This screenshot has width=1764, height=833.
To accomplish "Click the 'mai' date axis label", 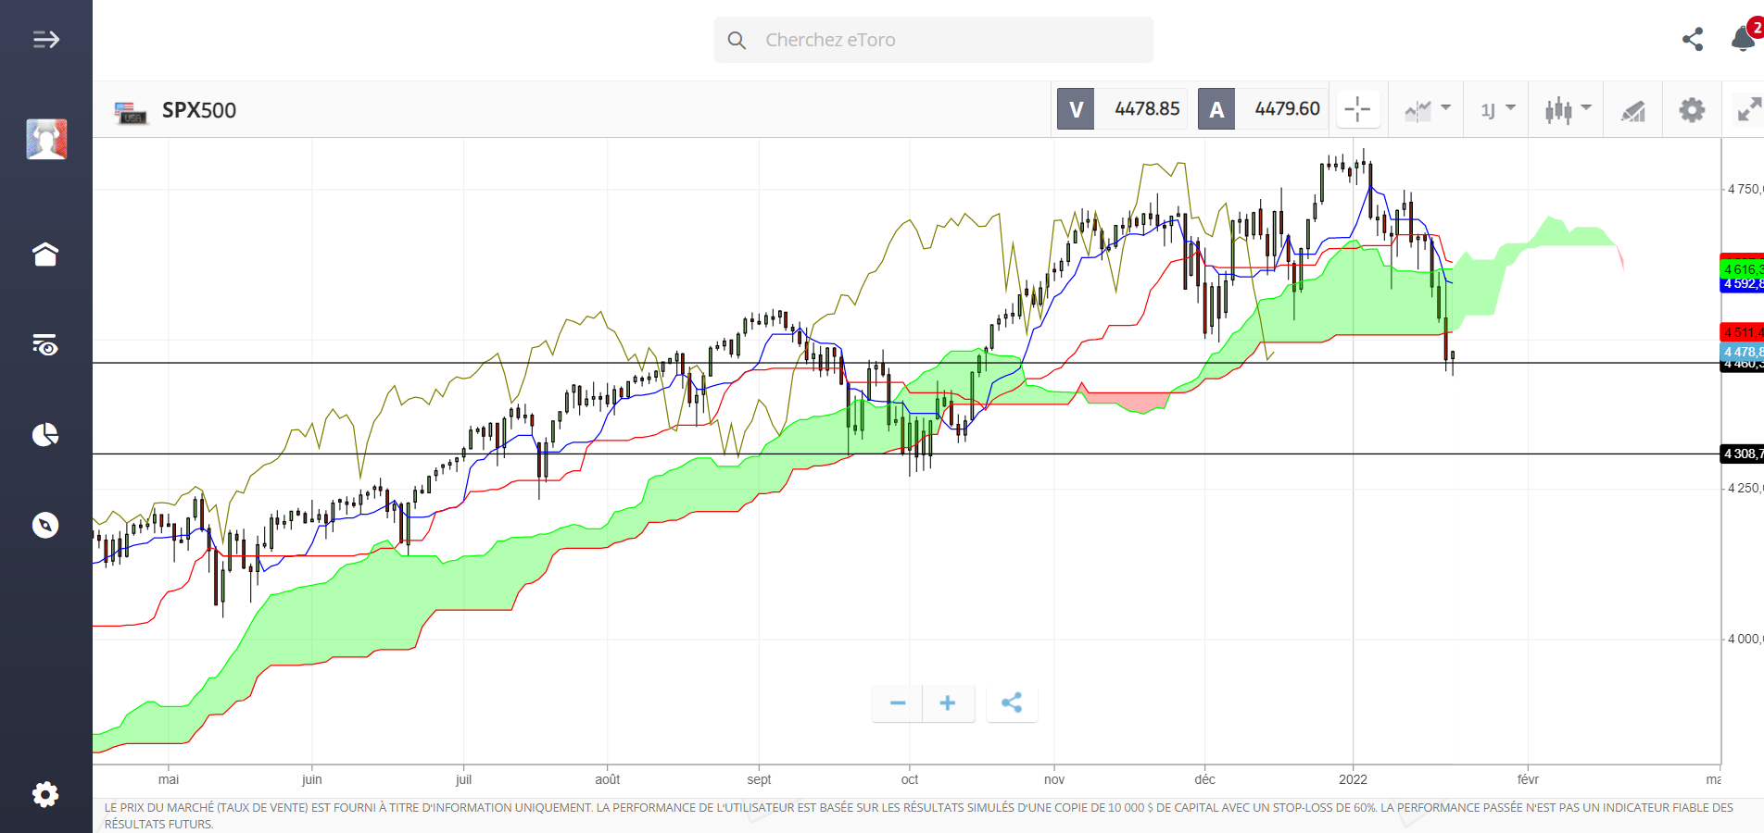I will click(x=169, y=779).
